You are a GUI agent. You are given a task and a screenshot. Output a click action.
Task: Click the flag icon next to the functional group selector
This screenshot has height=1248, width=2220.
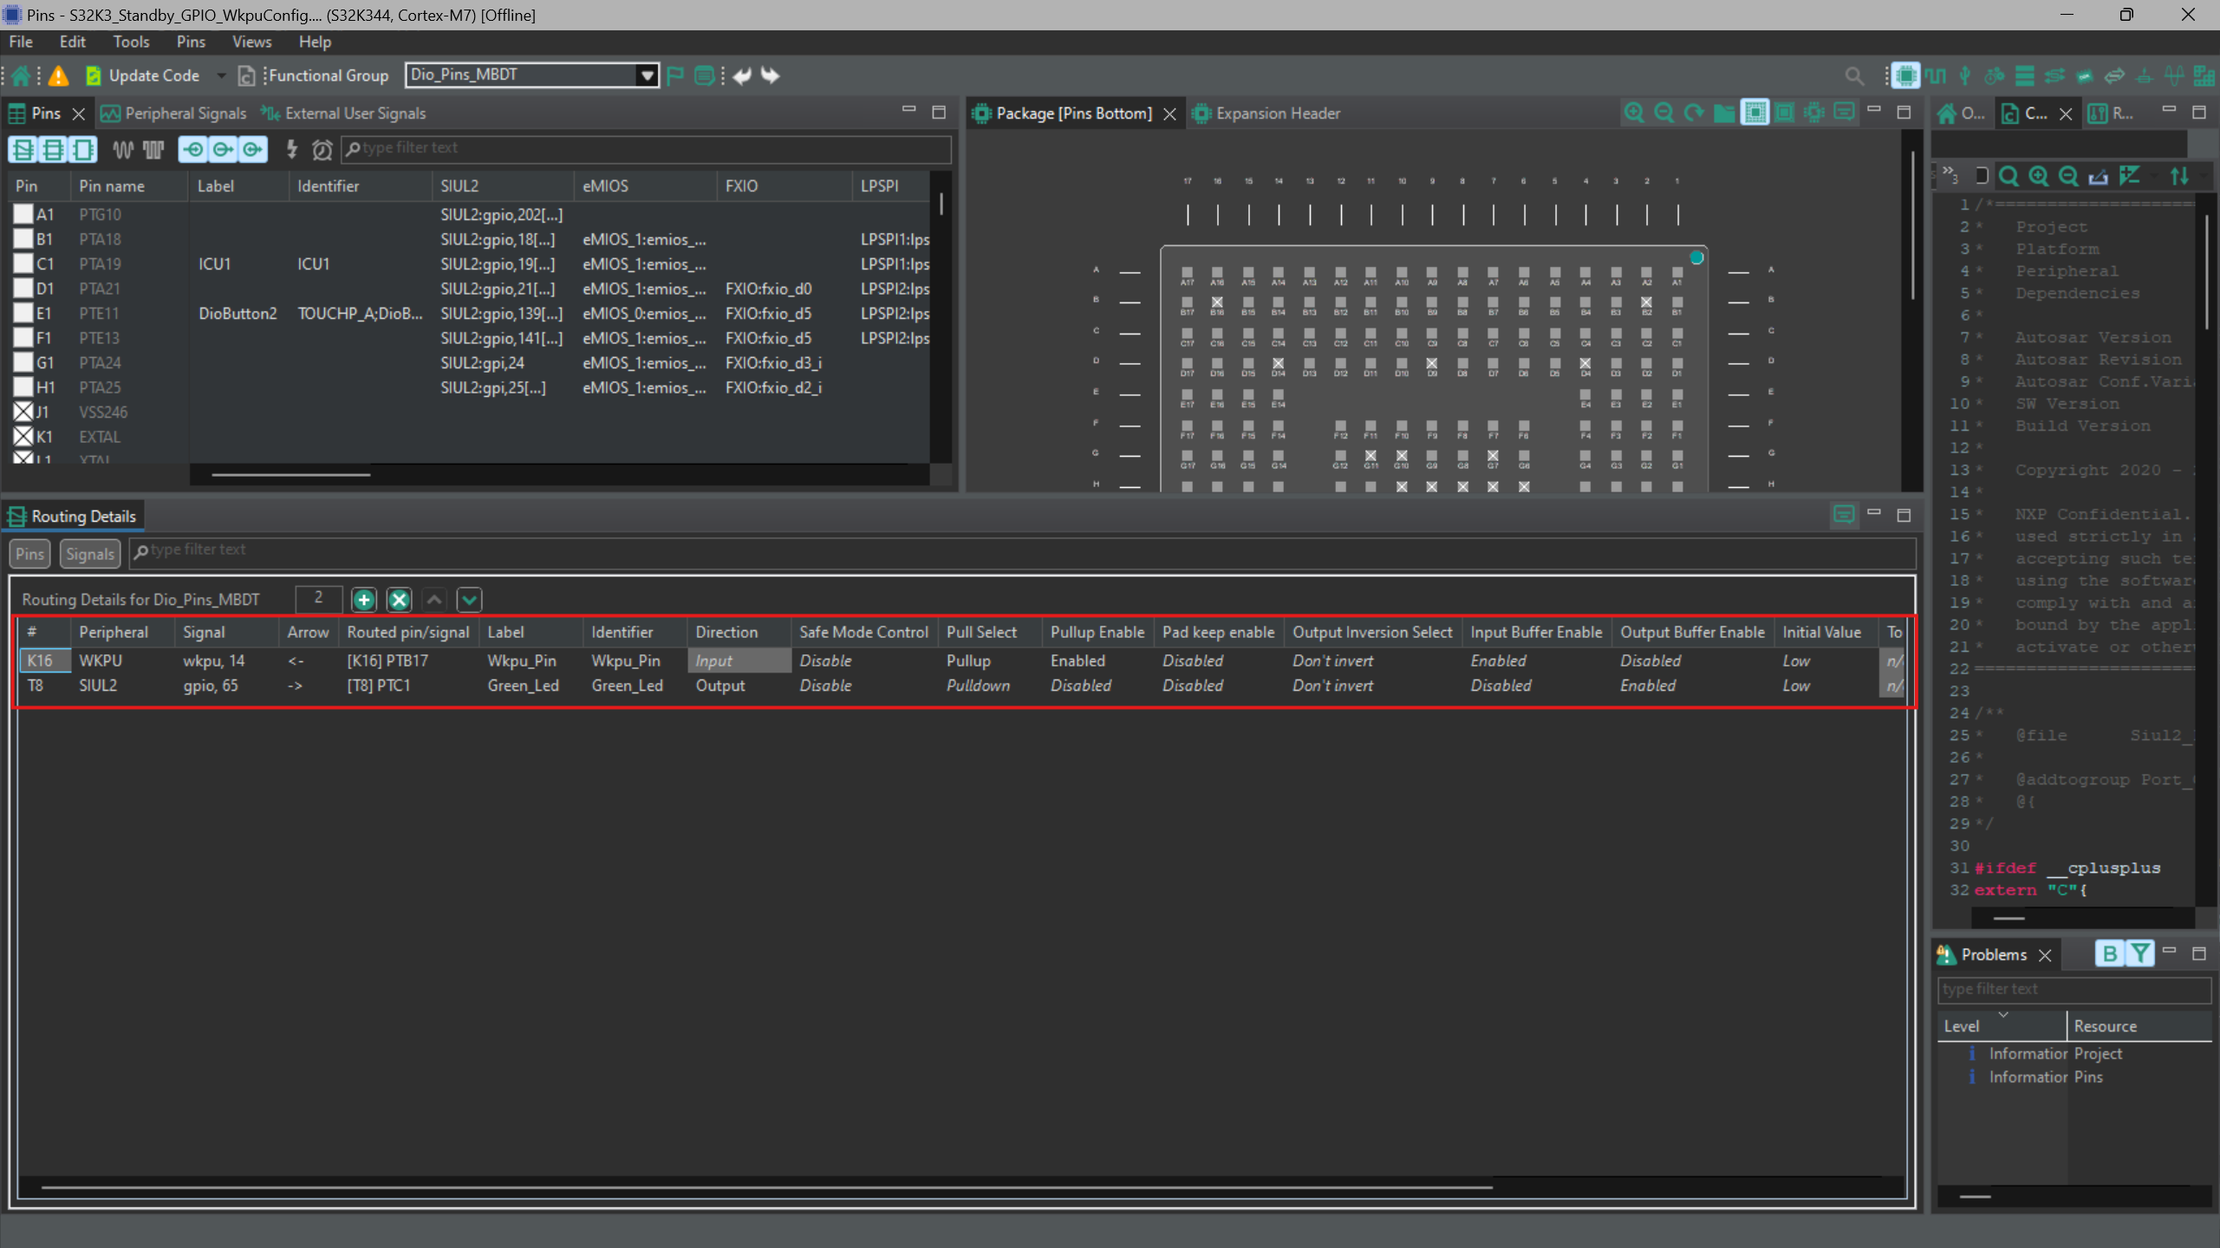(x=675, y=75)
